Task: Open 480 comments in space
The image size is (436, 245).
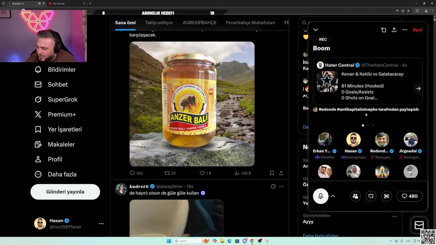Action: [x=409, y=196]
